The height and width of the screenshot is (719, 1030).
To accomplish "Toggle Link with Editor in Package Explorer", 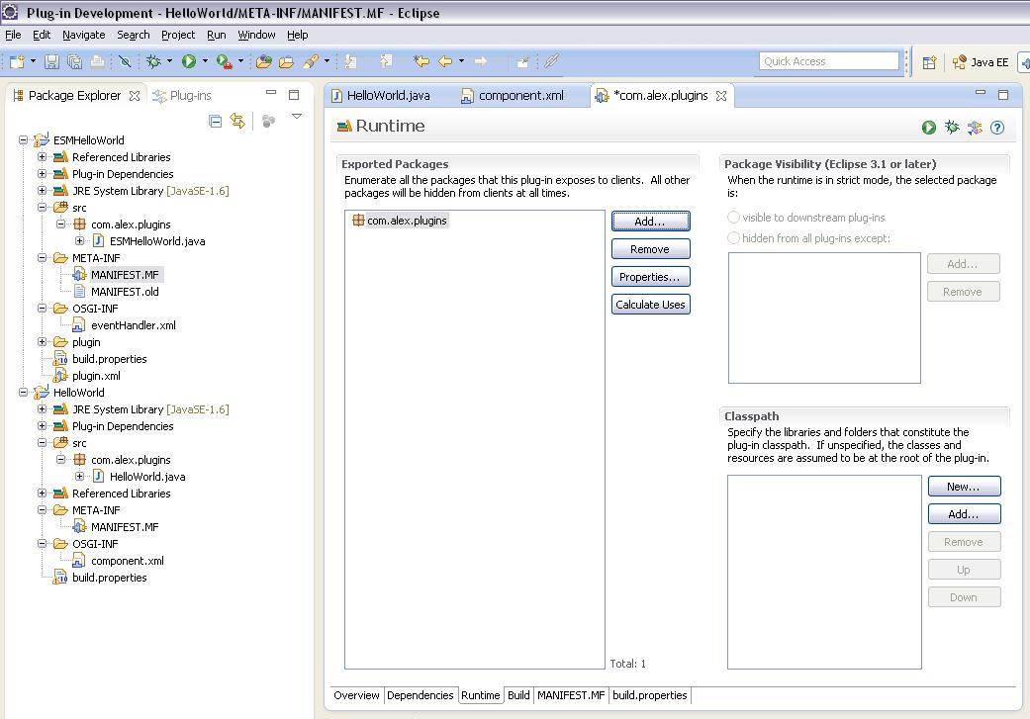I will [x=237, y=121].
